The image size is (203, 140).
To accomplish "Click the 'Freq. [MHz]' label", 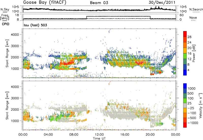I will point(5,17).
